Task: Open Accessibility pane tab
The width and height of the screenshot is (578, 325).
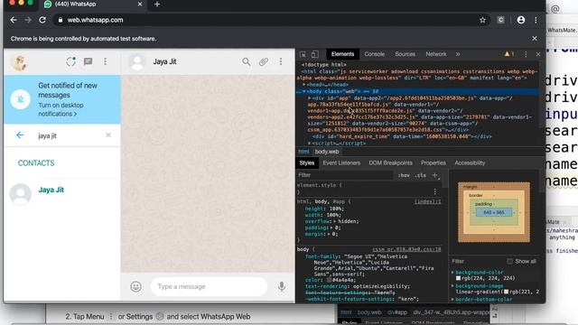Action: (470, 162)
